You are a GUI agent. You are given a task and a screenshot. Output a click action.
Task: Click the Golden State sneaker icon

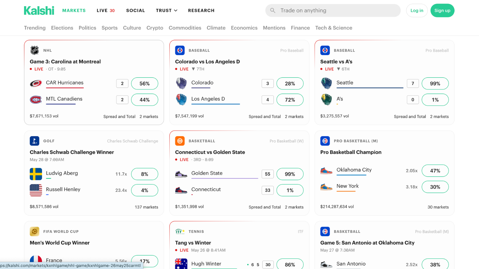tap(181, 174)
